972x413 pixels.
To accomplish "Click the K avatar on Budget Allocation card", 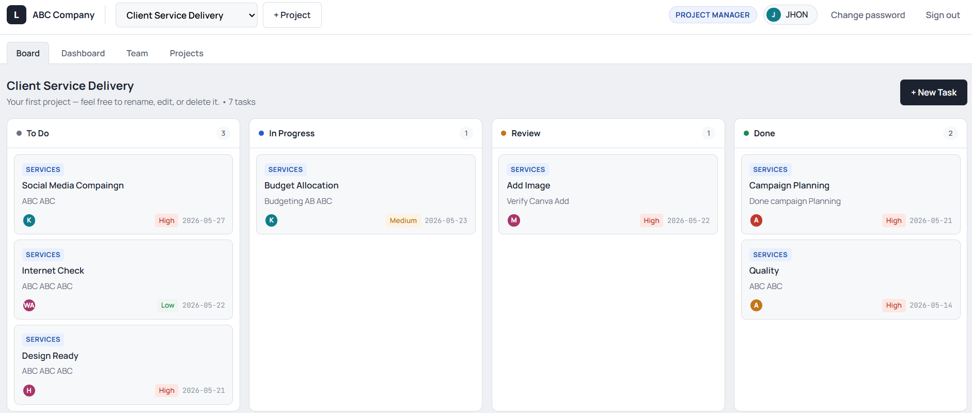I will coord(272,220).
